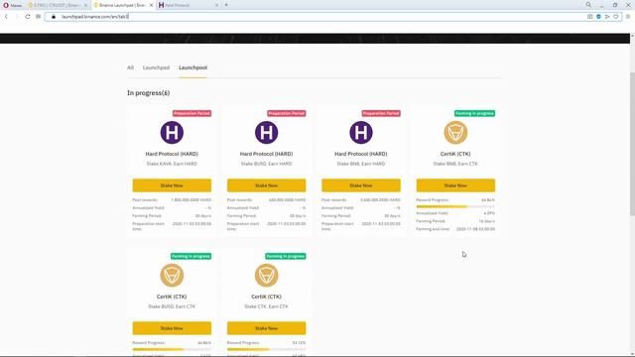Click 'Stake BNB, Earn CTK' text
The height and width of the screenshot is (357, 635).
coord(455,164)
